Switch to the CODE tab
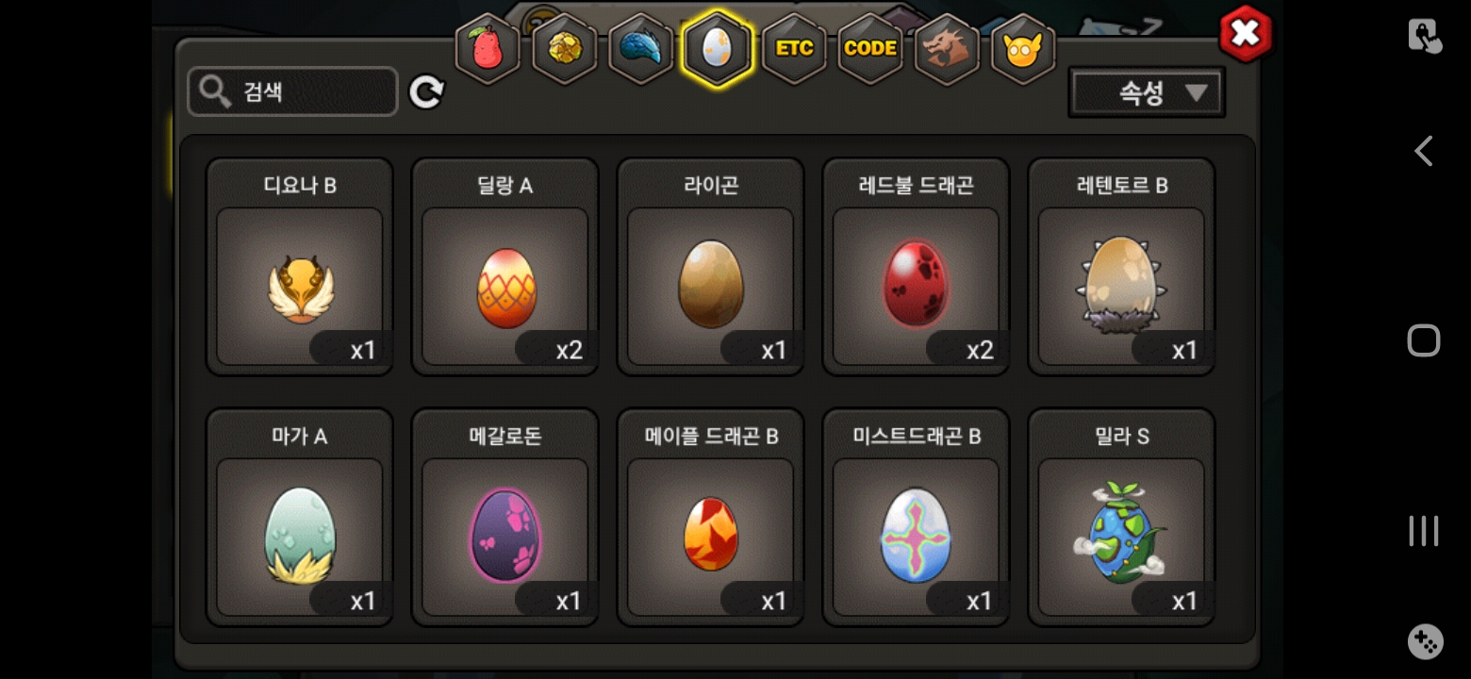This screenshot has height=679, width=1471. coord(870,49)
